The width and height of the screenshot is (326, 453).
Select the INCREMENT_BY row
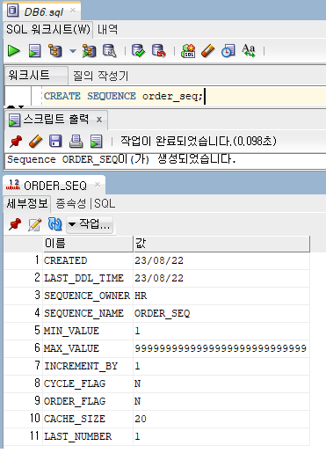click(x=157, y=366)
